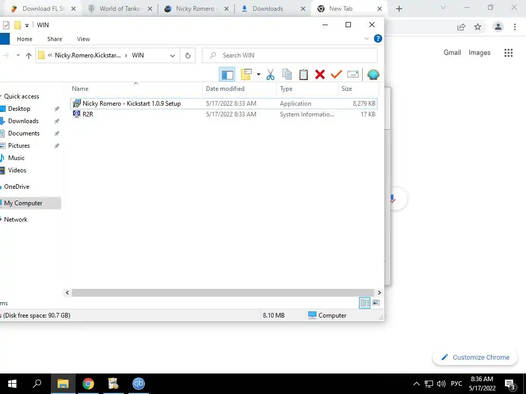Switch to Nicky Romero Chrome tab
526x394 pixels.
click(196, 9)
